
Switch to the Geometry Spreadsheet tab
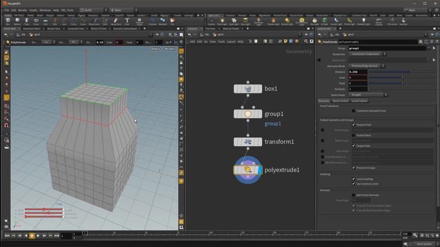click(125, 29)
